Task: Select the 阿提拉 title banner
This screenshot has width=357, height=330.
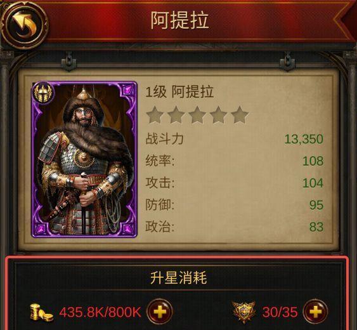Action: [179, 20]
